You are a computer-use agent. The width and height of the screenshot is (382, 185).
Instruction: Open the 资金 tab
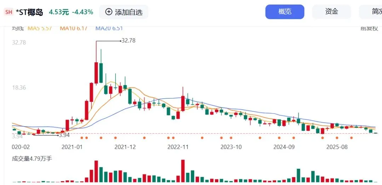click(331, 12)
